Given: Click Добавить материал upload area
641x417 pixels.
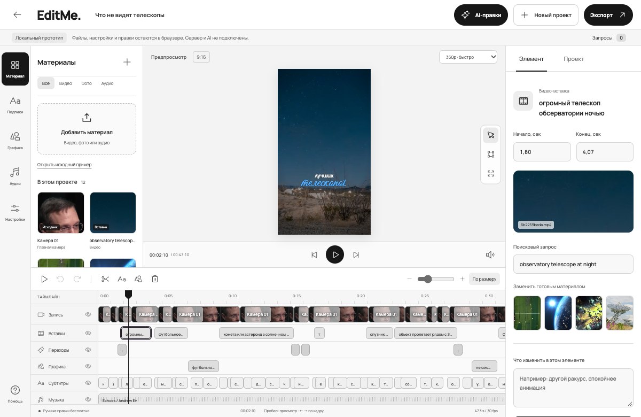Looking at the screenshot, I should pyautogui.click(x=87, y=129).
